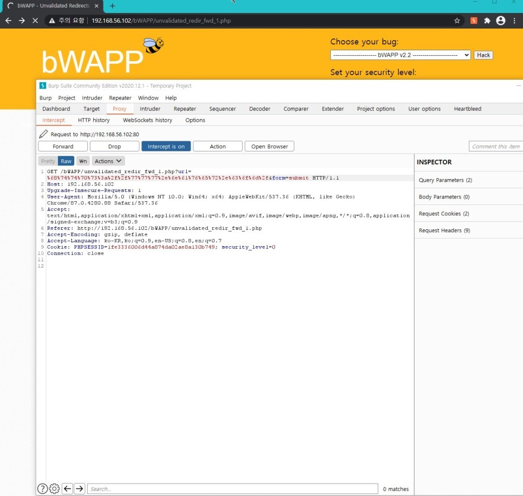Open Project options tab

pyautogui.click(x=376, y=109)
